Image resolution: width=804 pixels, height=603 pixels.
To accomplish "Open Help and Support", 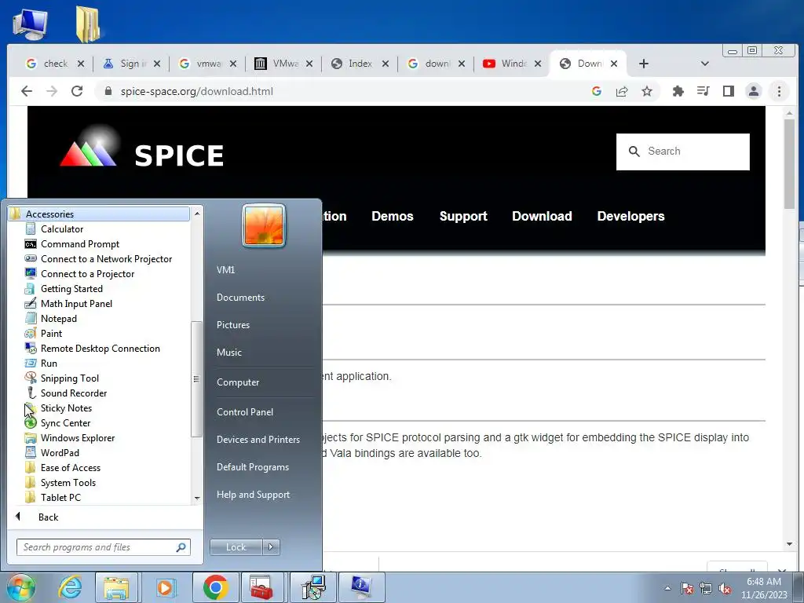I will tap(253, 495).
